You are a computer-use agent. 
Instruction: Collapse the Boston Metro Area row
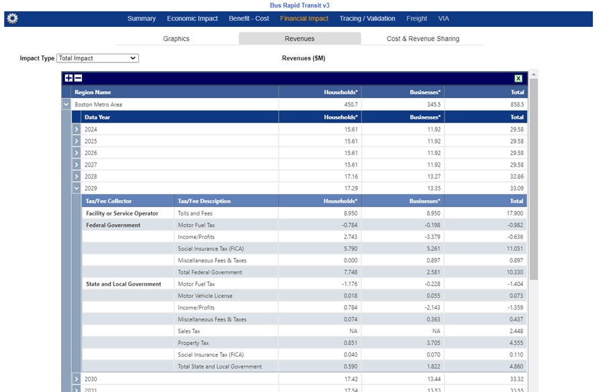click(x=66, y=105)
